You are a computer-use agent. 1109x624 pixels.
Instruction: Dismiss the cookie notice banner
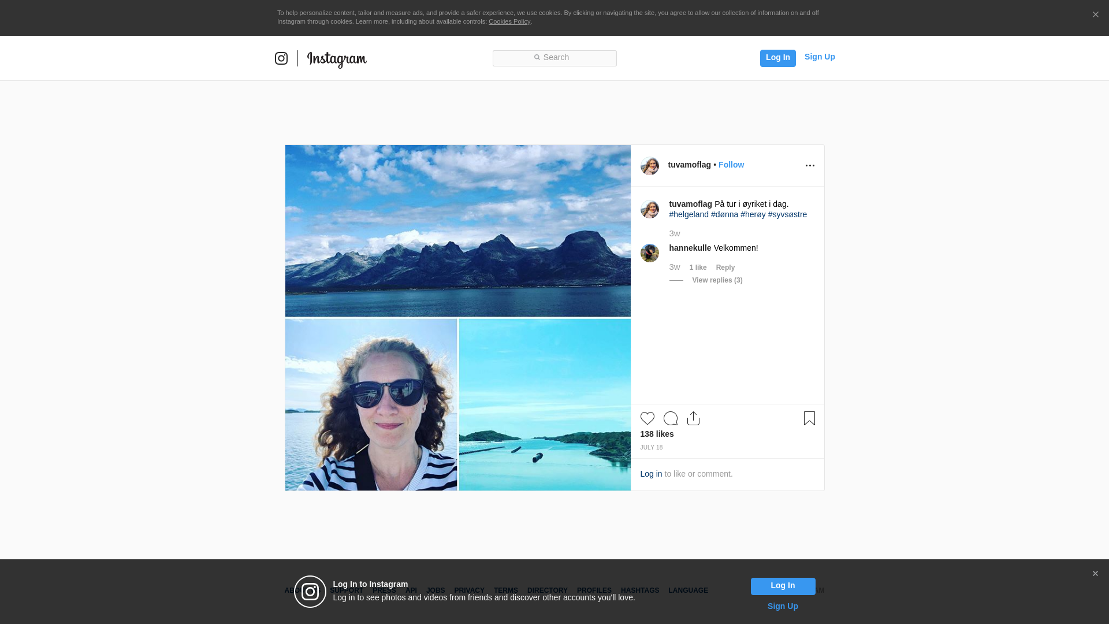(1095, 15)
